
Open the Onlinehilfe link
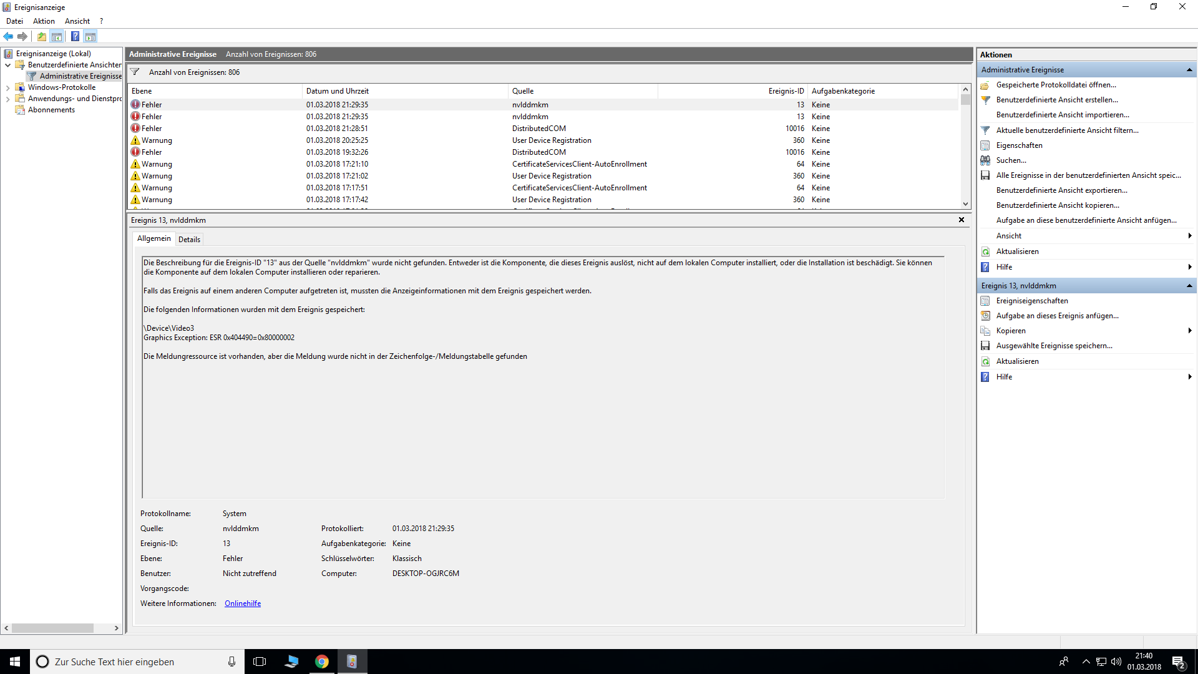point(243,603)
